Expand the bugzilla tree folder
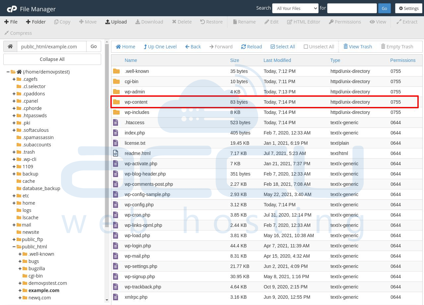The image size is (424, 305). tap(20, 269)
